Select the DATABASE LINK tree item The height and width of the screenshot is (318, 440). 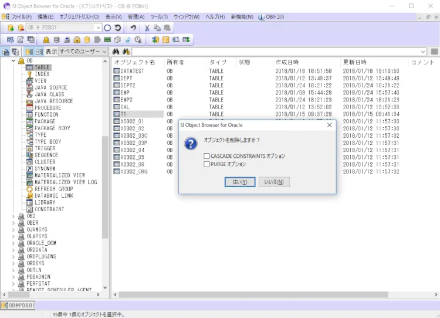coord(54,195)
